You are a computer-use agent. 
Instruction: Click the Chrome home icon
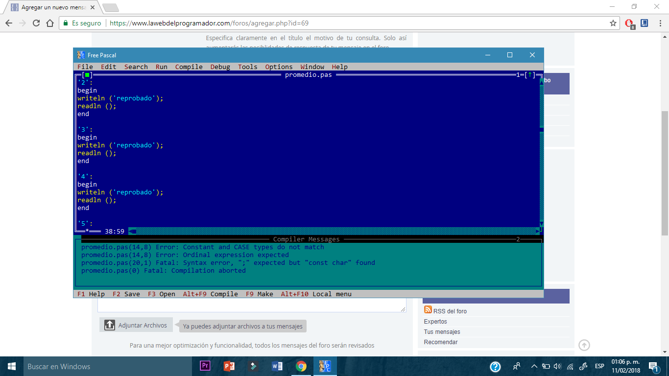(x=50, y=23)
